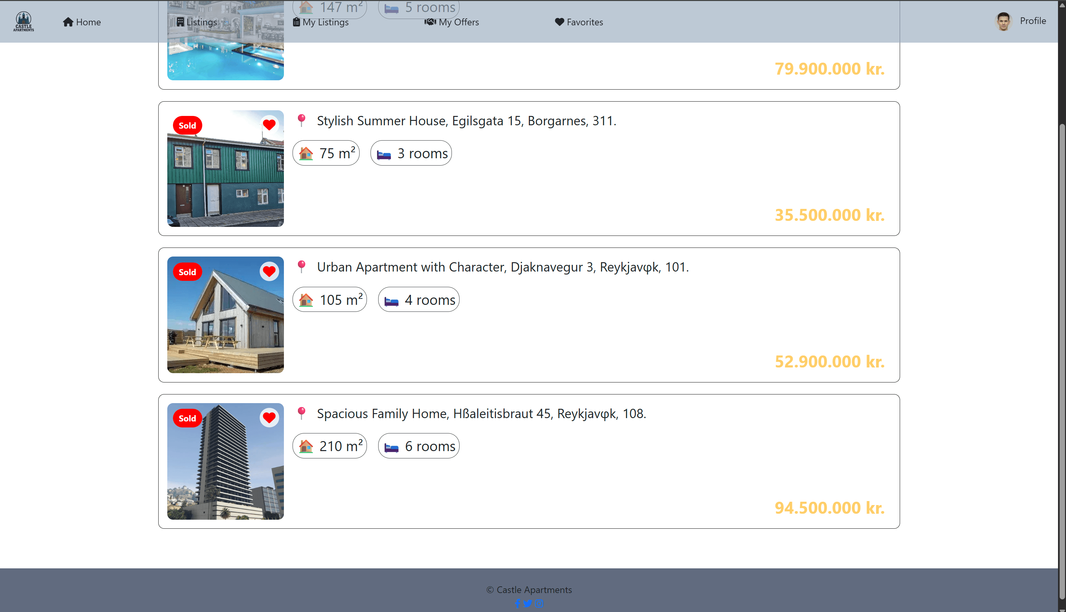
Task: Click the house icon in the 210 m² badge
Action: (306, 446)
